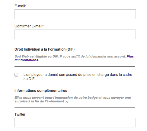Click the "Informations complémentaires" heading

(x=41, y=91)
